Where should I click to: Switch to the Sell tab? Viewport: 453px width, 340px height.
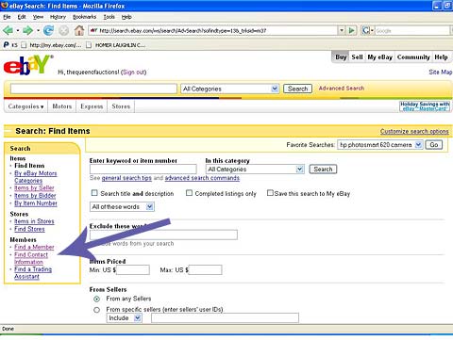tap(357, 57)
